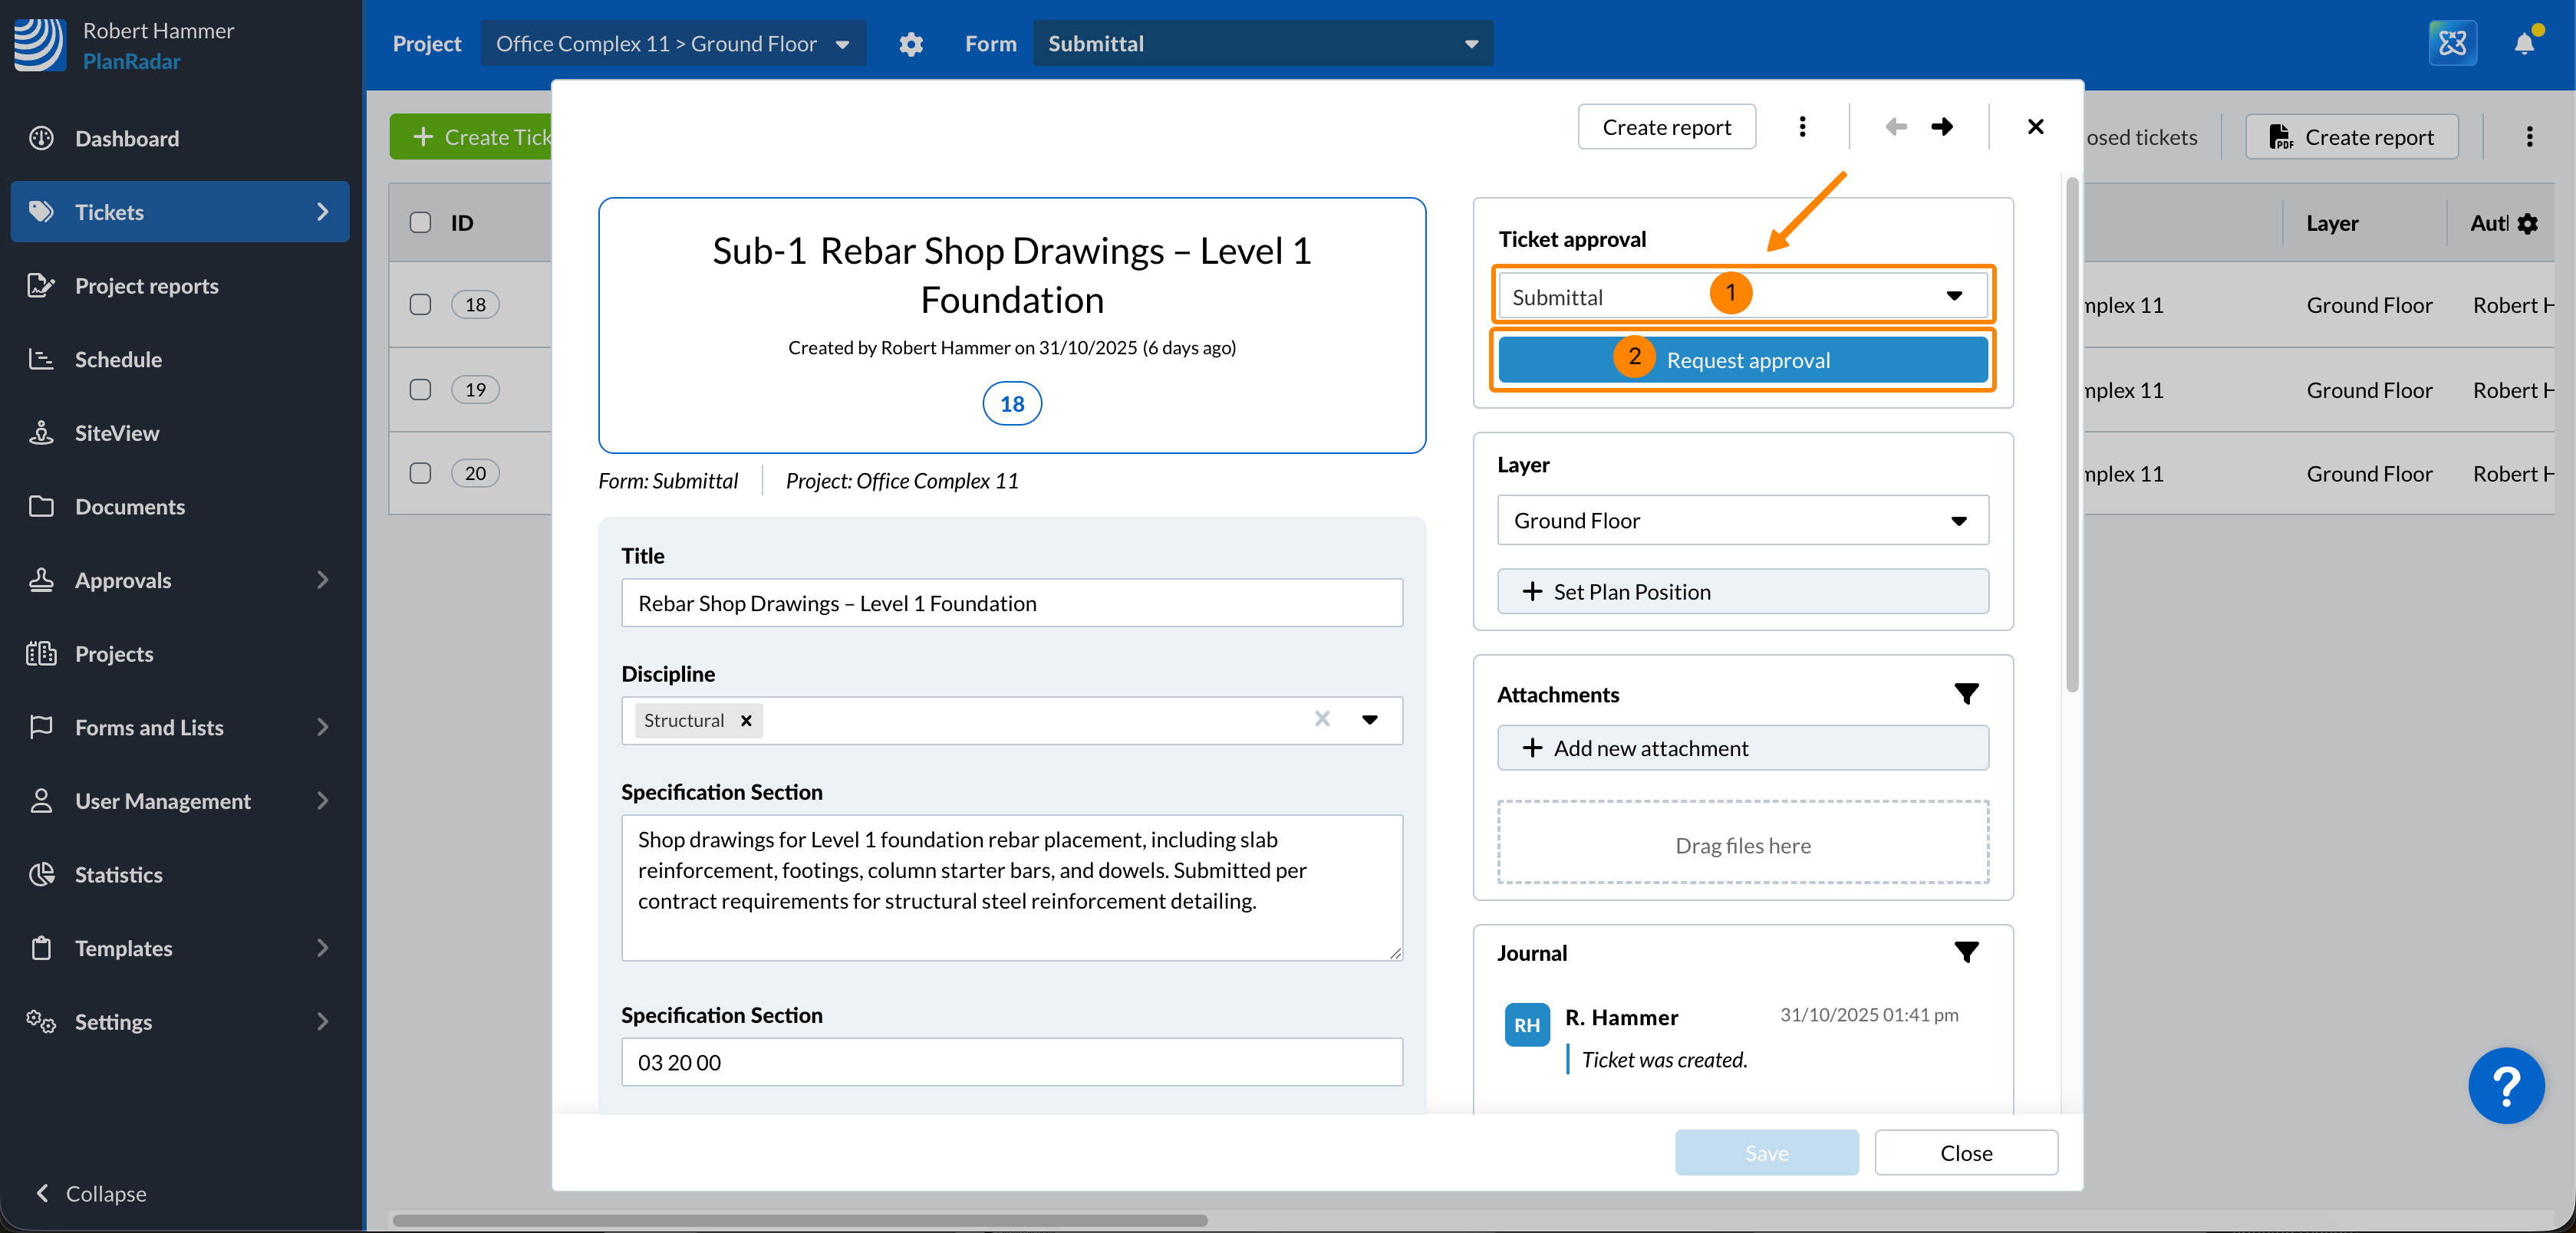The image size is (2576, 1233).
Task: Open the Form Submittal selector
Action: coord(1262,44)
